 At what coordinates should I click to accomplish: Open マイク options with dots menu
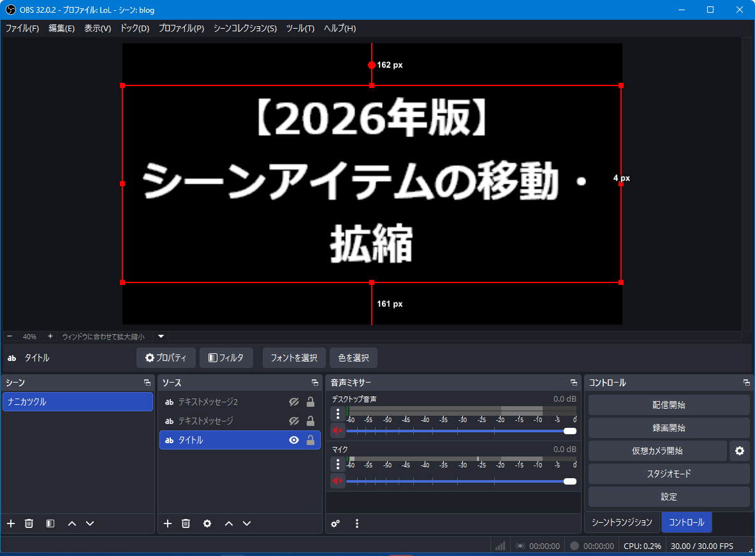337,464
